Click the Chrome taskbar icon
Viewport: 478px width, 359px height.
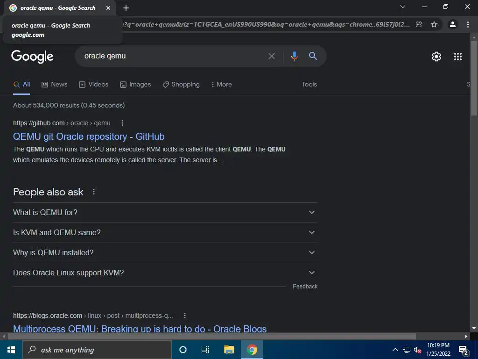coord(252,350)
